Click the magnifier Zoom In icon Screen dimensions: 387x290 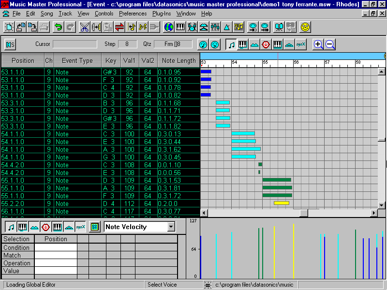318,44
